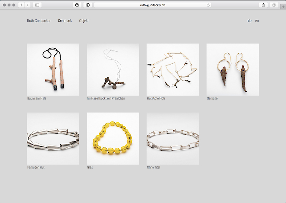Click the Gemüse caption link
Image resolution: width=286 pixels, height=203 pixels.
[212, 99]
